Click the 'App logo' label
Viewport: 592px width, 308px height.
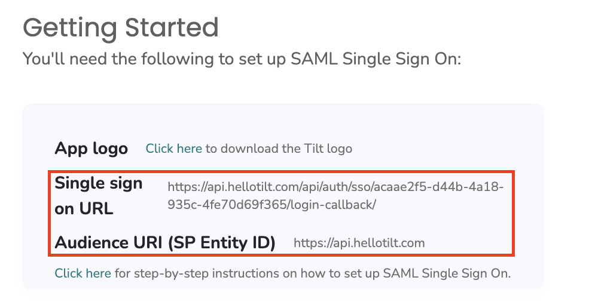(x=91, y=149)
